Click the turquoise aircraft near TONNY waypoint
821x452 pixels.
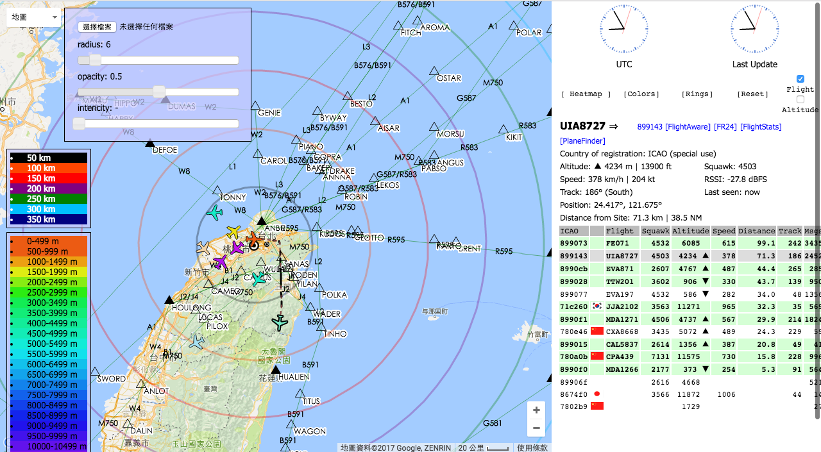pyautogui.click(x=214, y=213)
